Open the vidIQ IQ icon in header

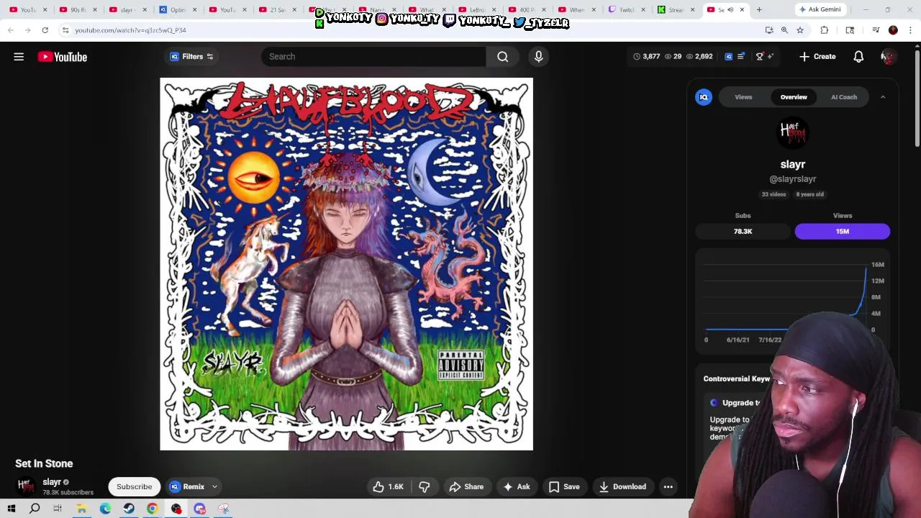(729, 56)
